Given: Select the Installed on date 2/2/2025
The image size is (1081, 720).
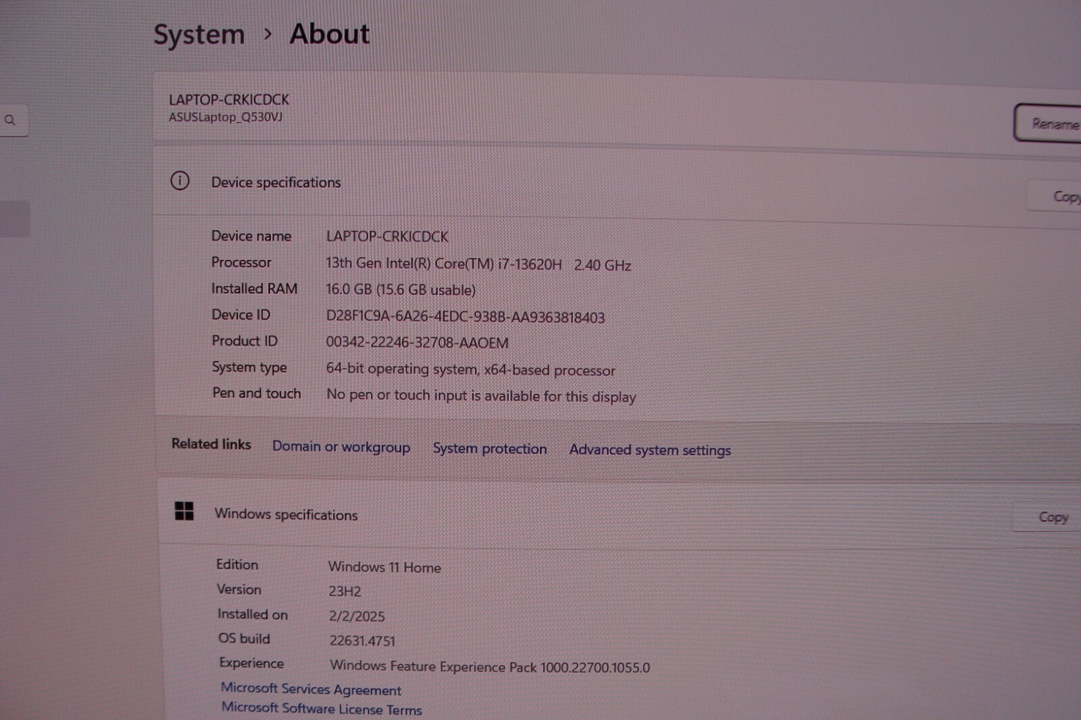Looking at the screenshot, I should 357,616.
